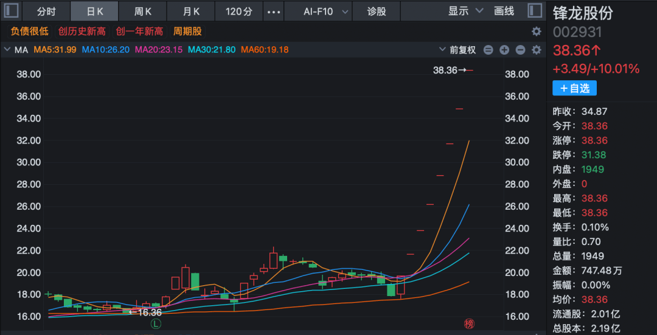
Task: Click the red 榜 marker on chart
Action: [468, 324]
